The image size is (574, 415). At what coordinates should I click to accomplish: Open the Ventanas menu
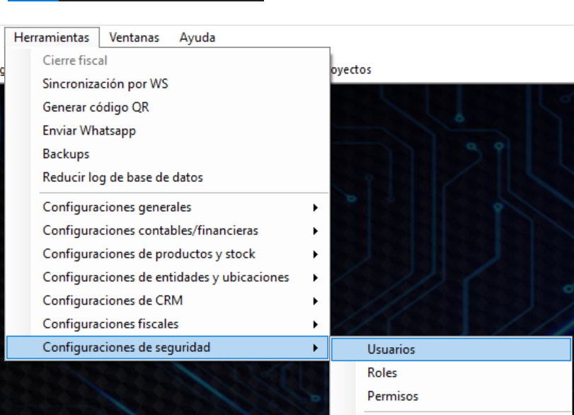click(134, 38)
